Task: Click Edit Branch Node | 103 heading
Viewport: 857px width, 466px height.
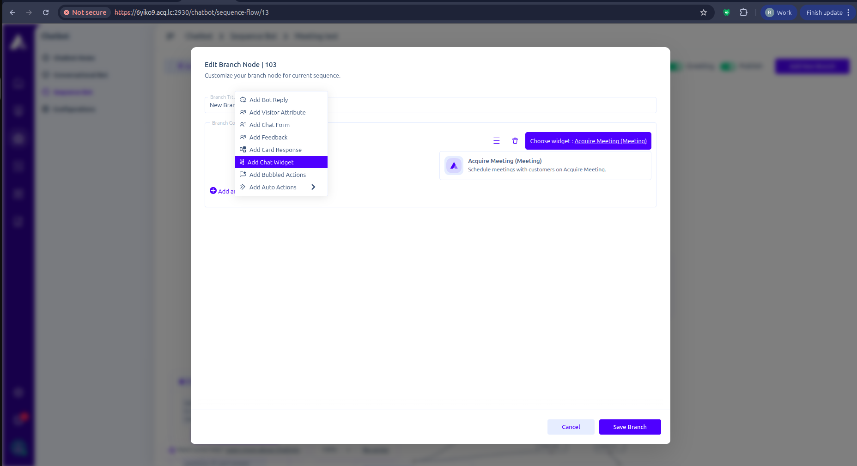Action: 241,65
